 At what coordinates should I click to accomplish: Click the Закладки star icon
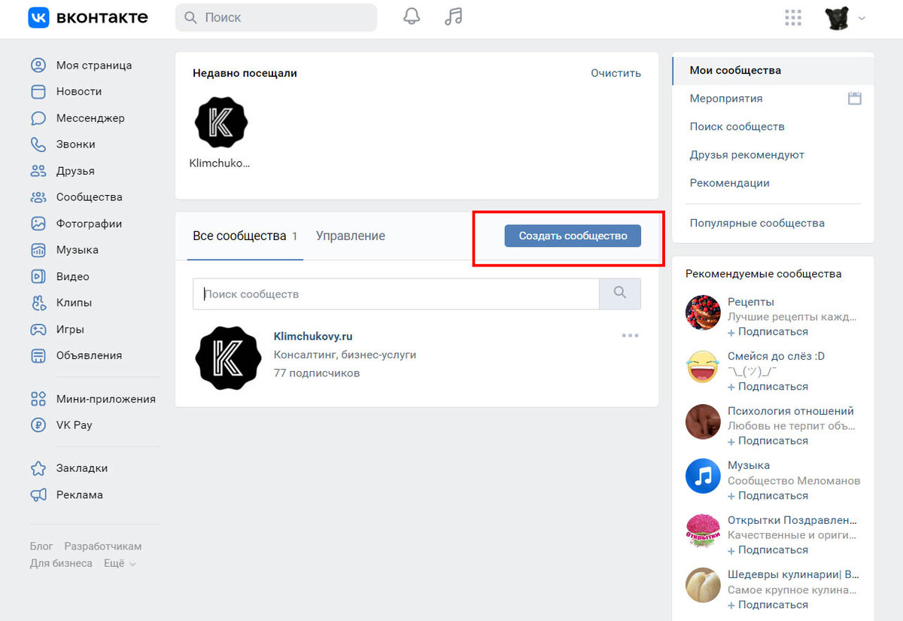point(38,468)
